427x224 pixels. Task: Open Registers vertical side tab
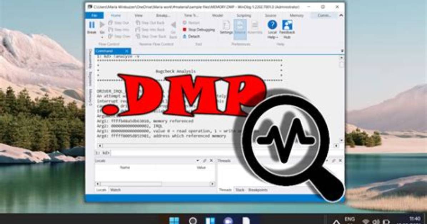(x=90, y=80)
